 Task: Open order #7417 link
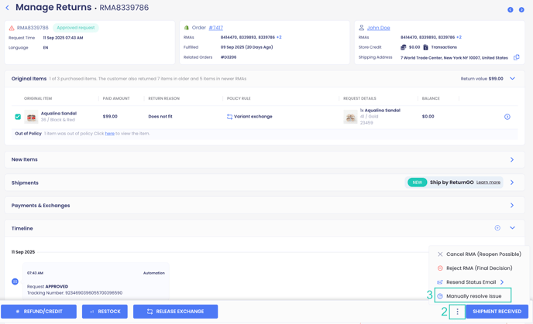click(x=215, y=28)
